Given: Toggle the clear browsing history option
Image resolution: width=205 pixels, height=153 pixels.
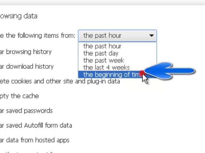Looking at the screenshot, I should (26, 52).
